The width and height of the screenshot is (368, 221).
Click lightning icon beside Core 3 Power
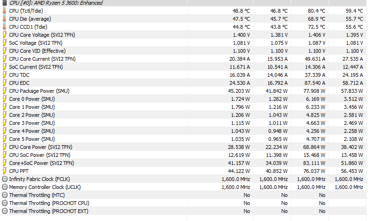pos(4,123)
